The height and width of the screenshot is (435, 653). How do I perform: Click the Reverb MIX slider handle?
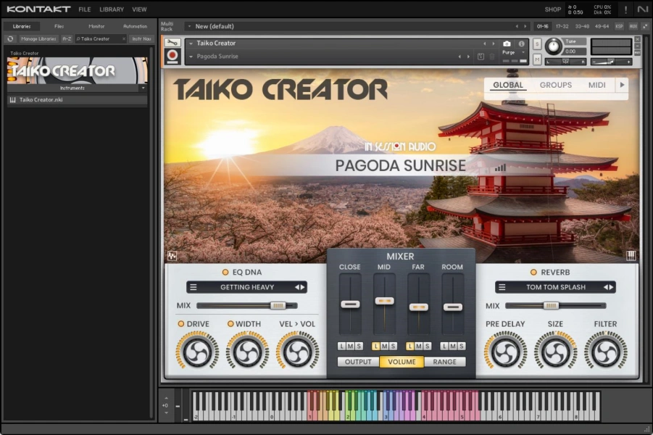click(x=551, y=305)
